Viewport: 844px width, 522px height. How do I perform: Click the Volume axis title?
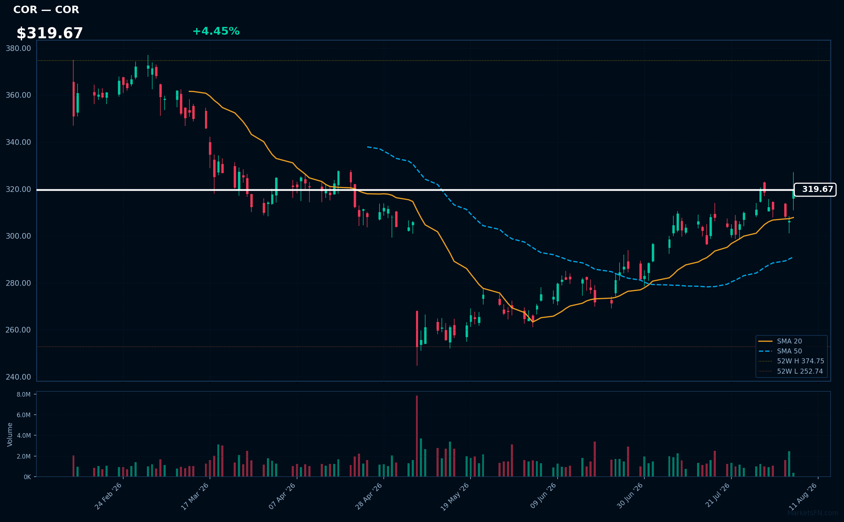click(10, 434)
